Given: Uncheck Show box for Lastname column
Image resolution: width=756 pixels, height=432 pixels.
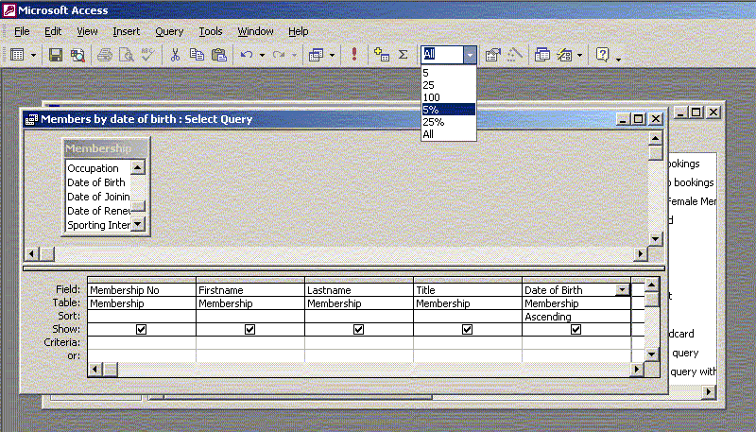Looking at the screenshot, I should 358,330.
